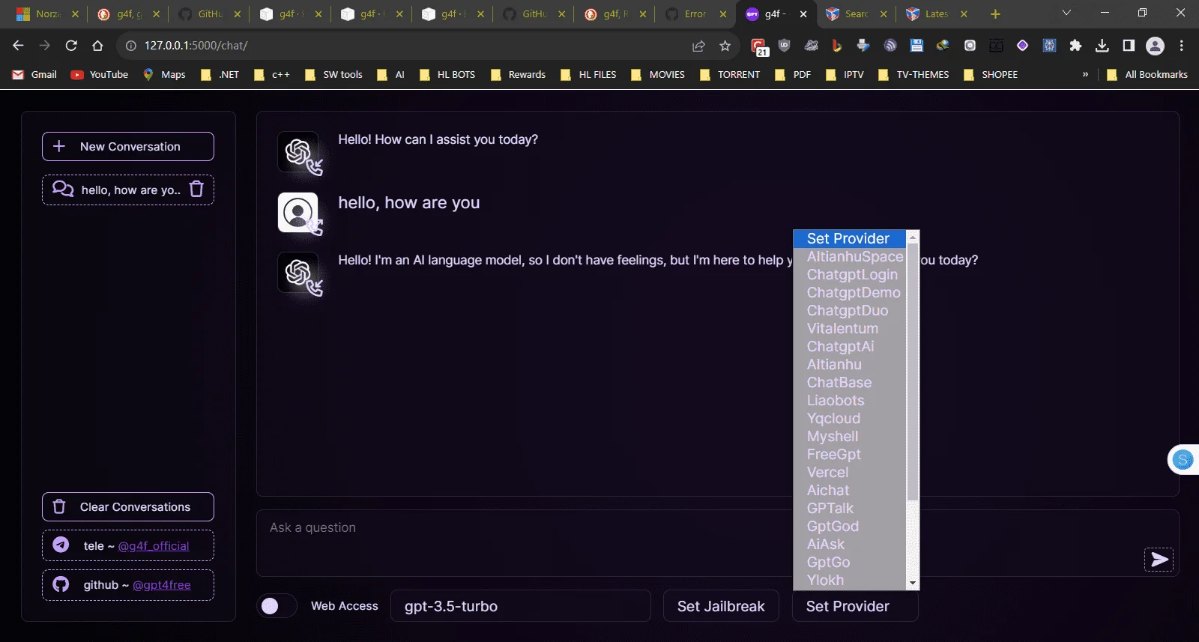Click the Telegram icon next to tele
Image resolution: width=1199 pixels, height=642 pixels.
pyautogui.click(x=61, y=545)
